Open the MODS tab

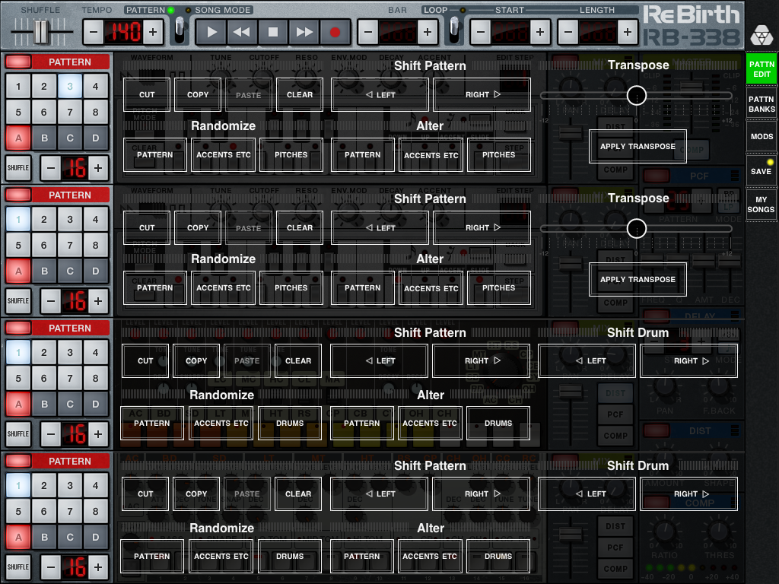(x=761, y=136)
